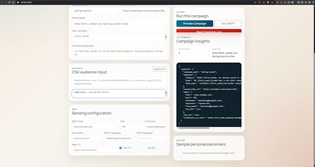Click the Recipients count value '2'
Image resolution: width=315 pixels, height=167 pixels.
(179, 53)
